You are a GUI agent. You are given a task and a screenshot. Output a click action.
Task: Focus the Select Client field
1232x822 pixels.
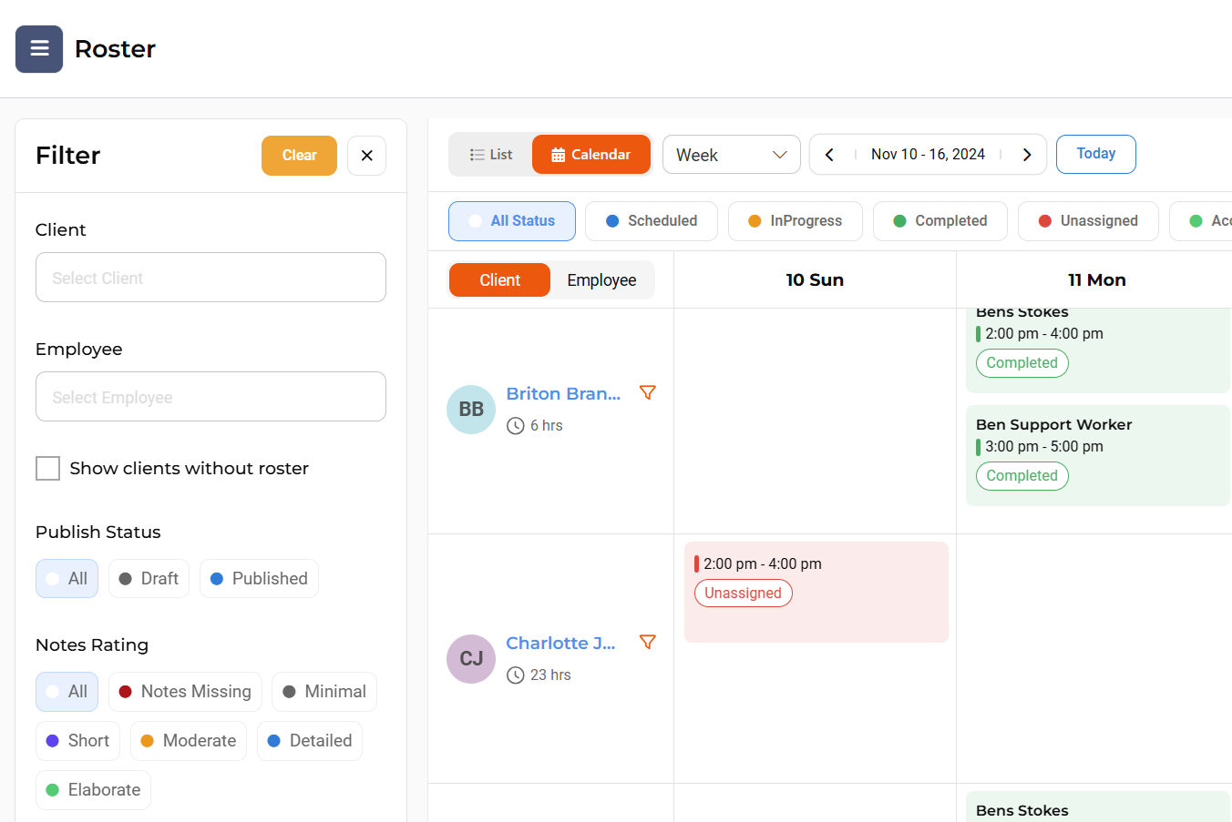(210, 278)
